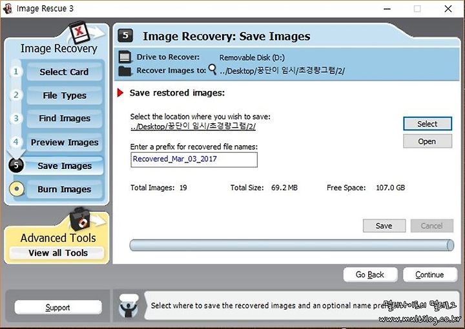Click the underlined save location path

click(x=193, y=126)
